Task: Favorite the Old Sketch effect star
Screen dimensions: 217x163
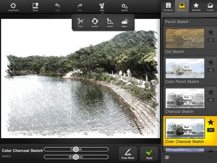Action: pyautogui.click(x=210, y=32)
